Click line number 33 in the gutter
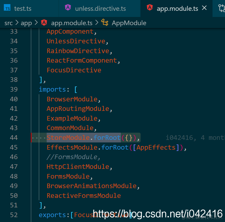 pos(14,31)
